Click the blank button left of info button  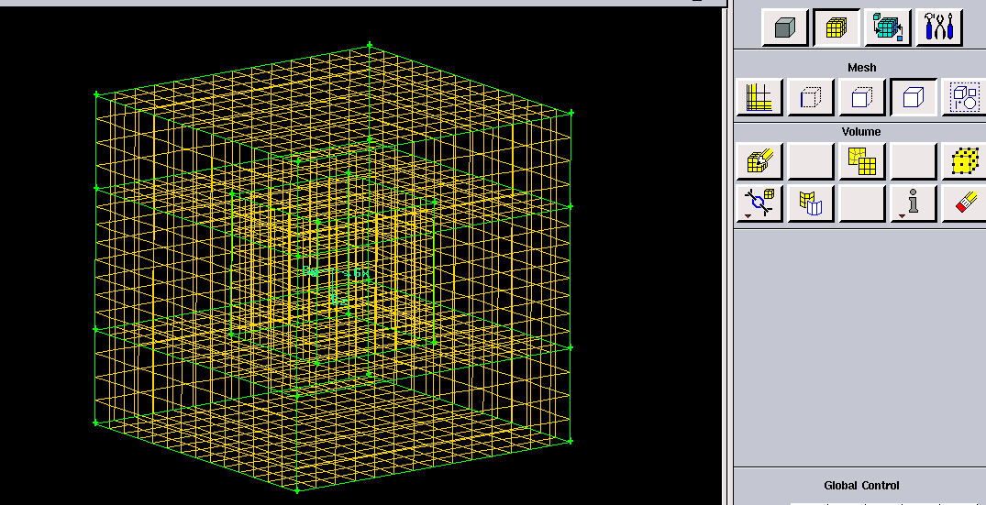[861, 203]
